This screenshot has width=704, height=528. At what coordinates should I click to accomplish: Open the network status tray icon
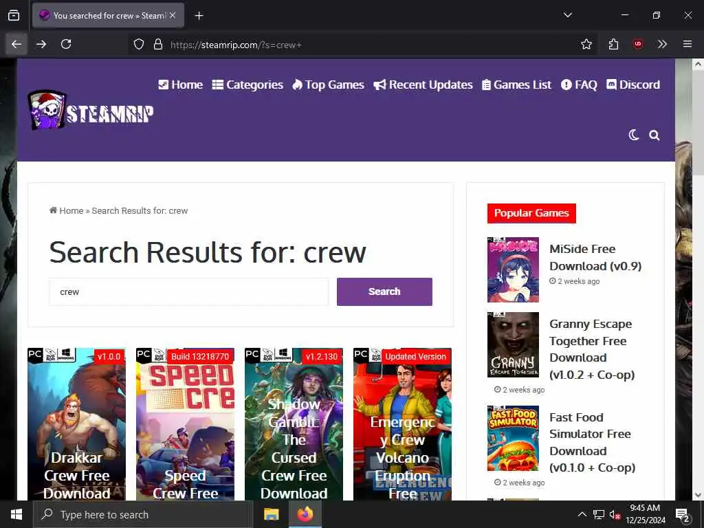point(599,514)
